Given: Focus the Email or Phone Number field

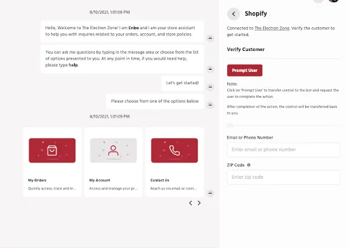Looking at the screenshot, I should pyautogui.click(x=283, y=149).
